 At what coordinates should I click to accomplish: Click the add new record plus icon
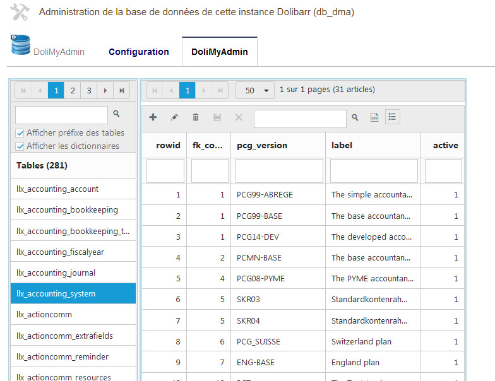click(x=153, y=117)
